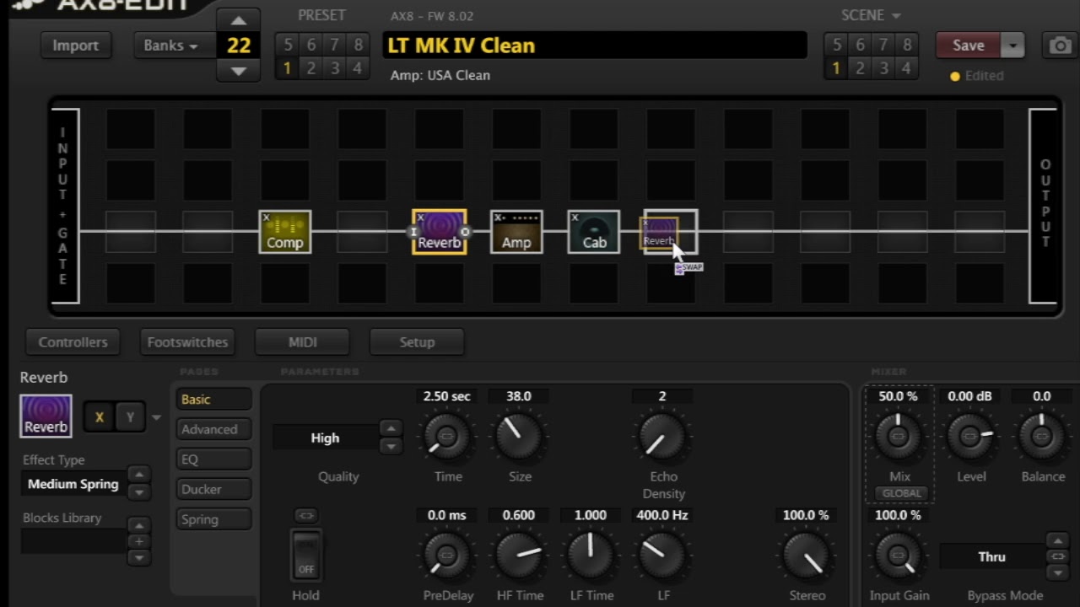This screenshot has height=607, width=1080.
Task: Toggle the Hold switch
Action: (x=305, y=554)
